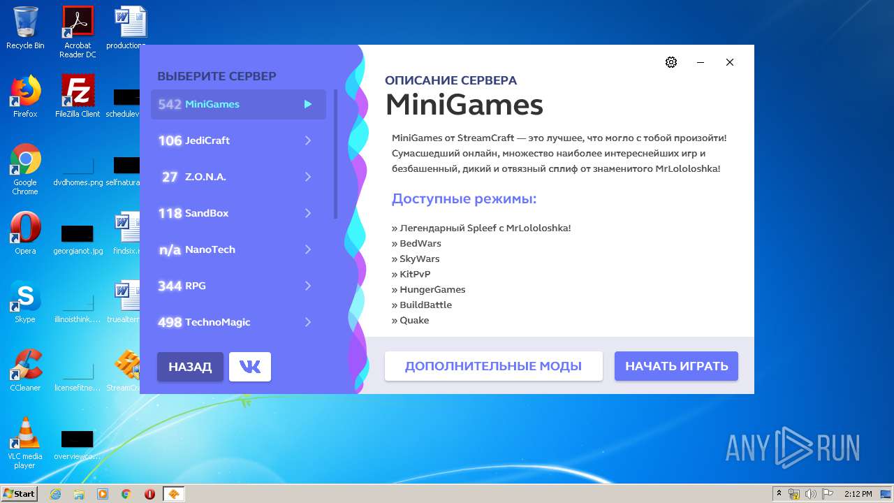Click the server list scrollbar
Image resolution: width=894 pixels, height=503 pixels.
335,154
